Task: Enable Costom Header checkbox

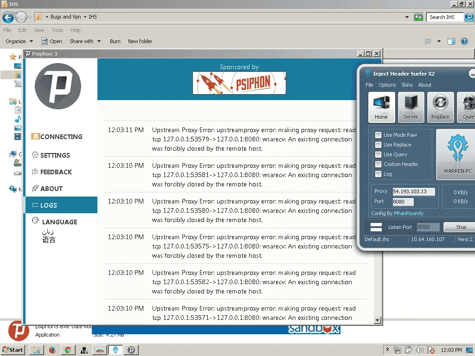Action: [x=378, y=164]
